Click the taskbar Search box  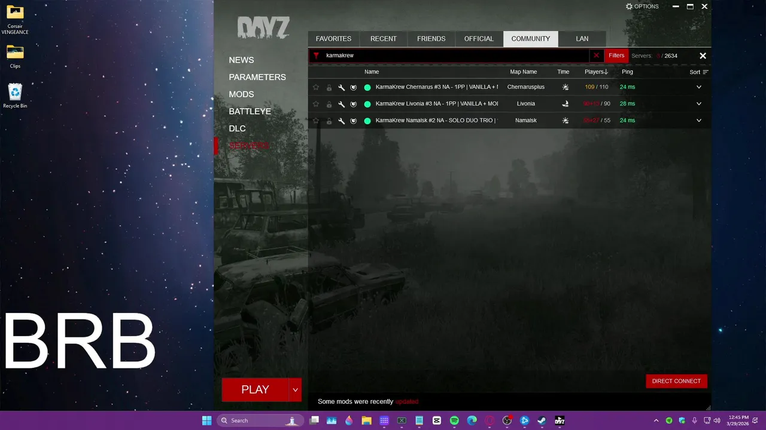point(260,420)
